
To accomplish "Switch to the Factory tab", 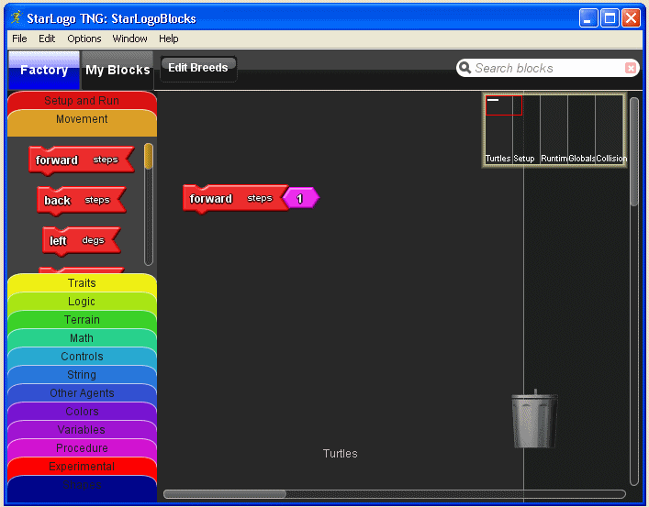I will tap(44, 70).
